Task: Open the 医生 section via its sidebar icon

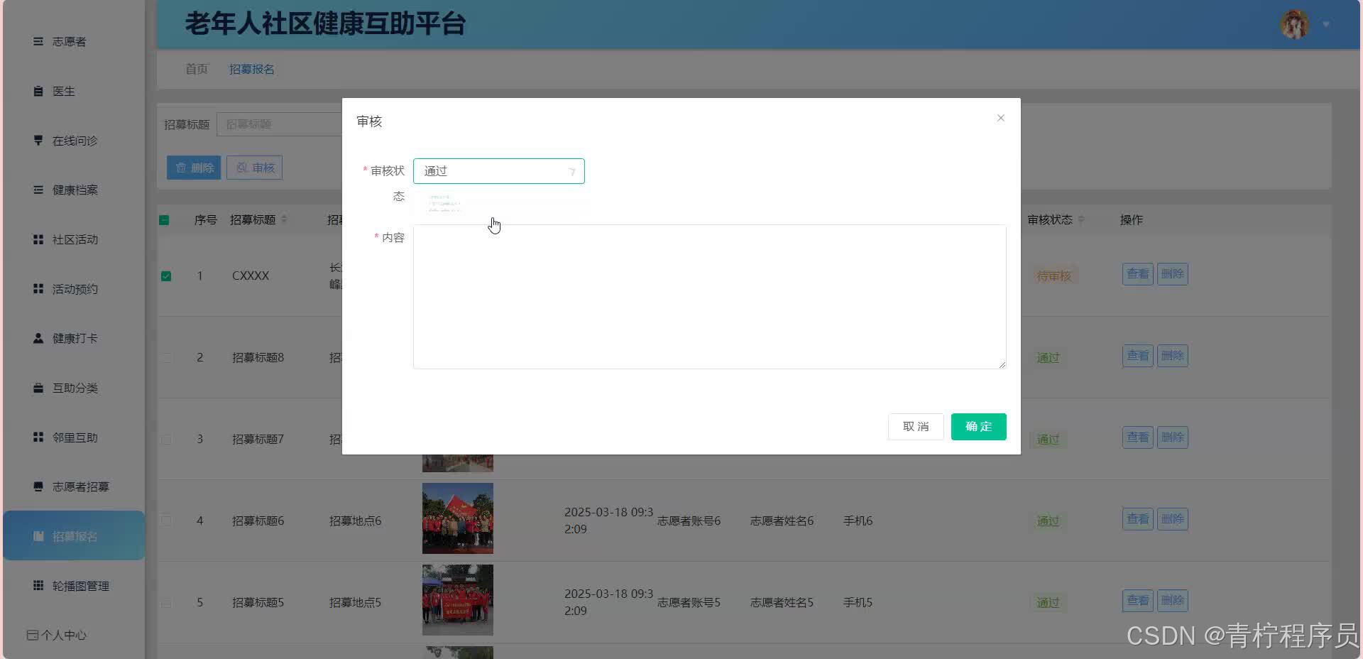Action: click(x=38, y=91)
